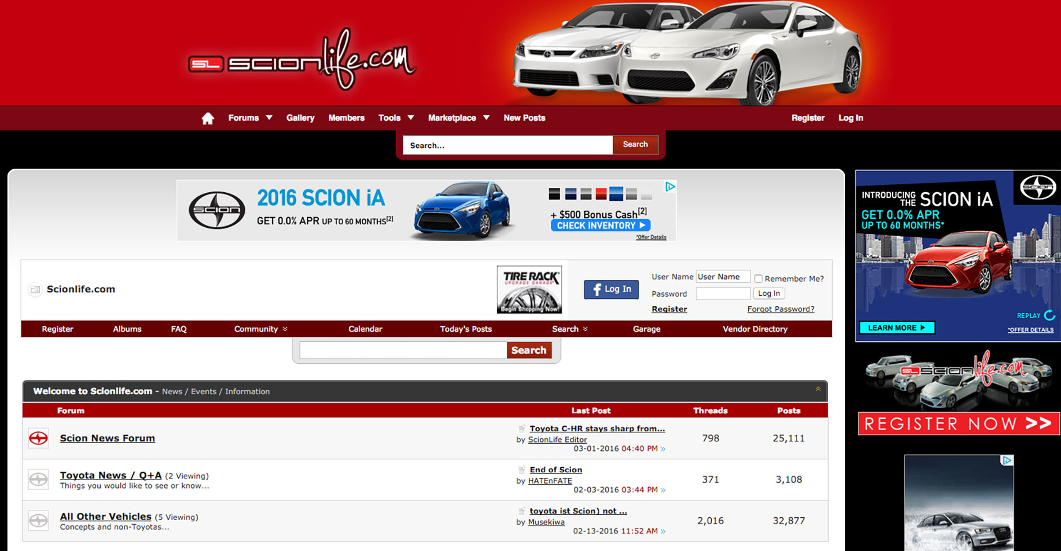Viewport: 1061px width, 551px height.
Task: Go to the home icon in navbar
Action: coord(208,118)
